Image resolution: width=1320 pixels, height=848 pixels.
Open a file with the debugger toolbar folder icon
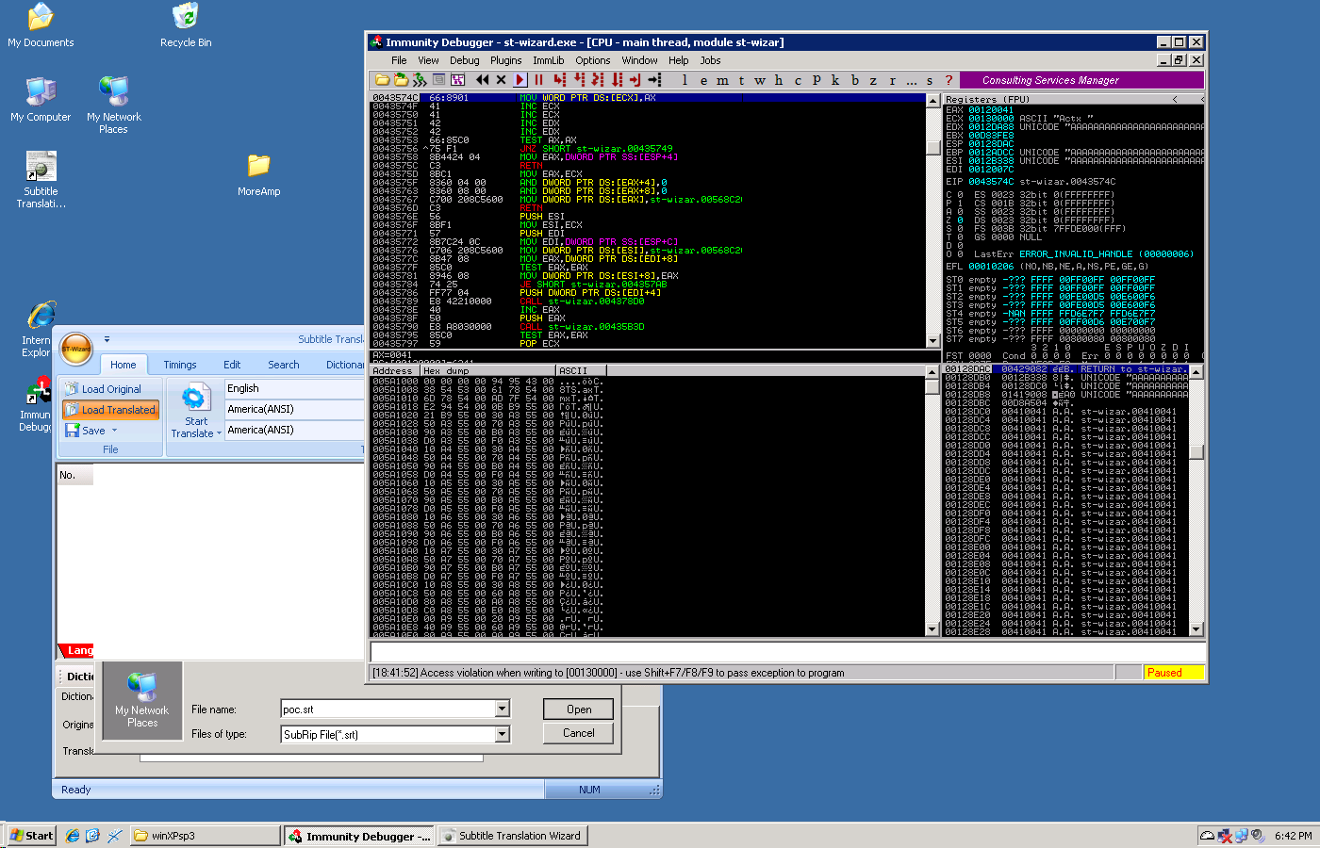(x=382, y=80)
